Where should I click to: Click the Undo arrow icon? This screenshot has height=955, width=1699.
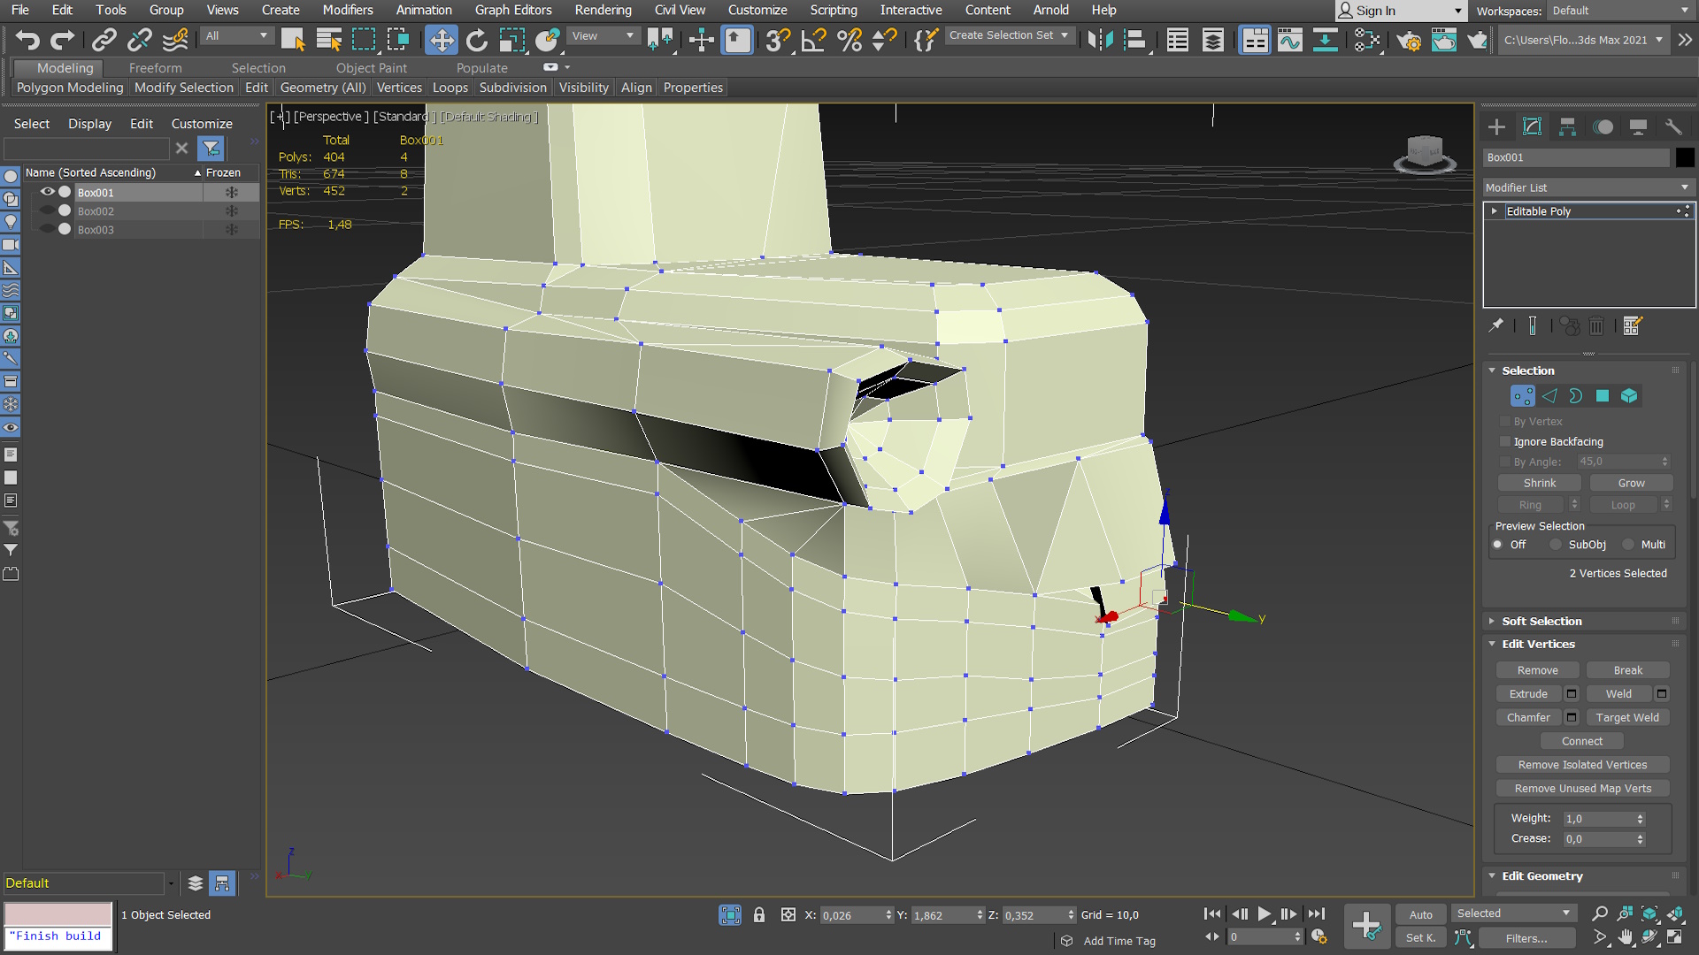(x=27, y=40)
